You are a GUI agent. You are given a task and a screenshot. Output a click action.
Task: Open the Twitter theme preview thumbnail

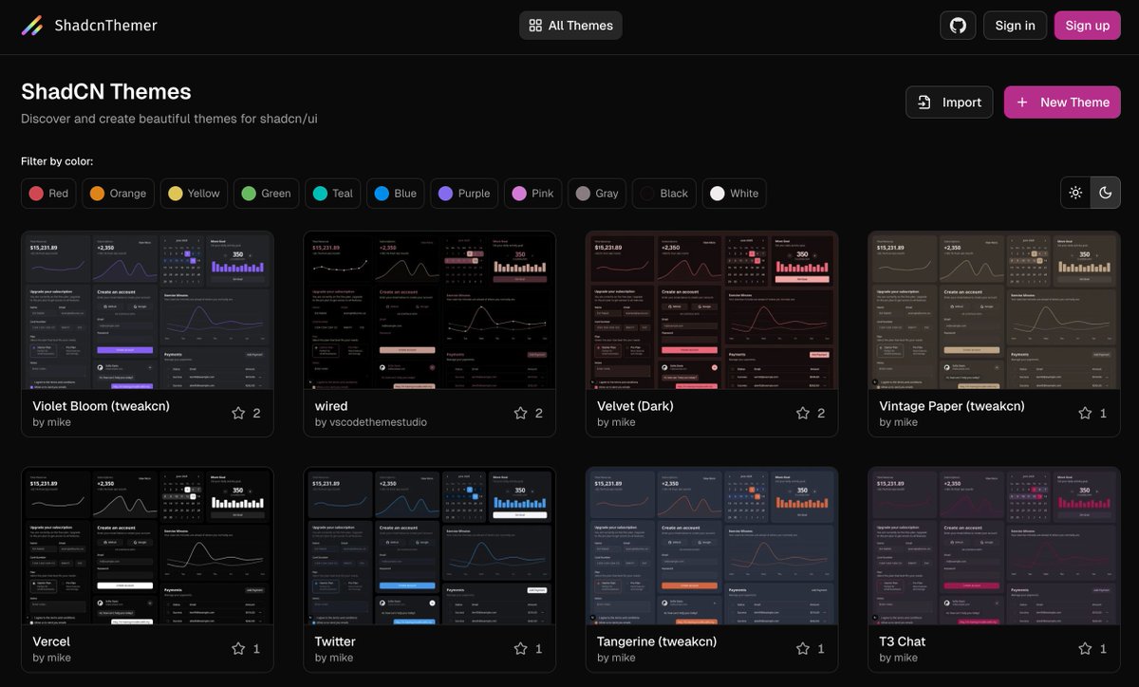(429, 546)
